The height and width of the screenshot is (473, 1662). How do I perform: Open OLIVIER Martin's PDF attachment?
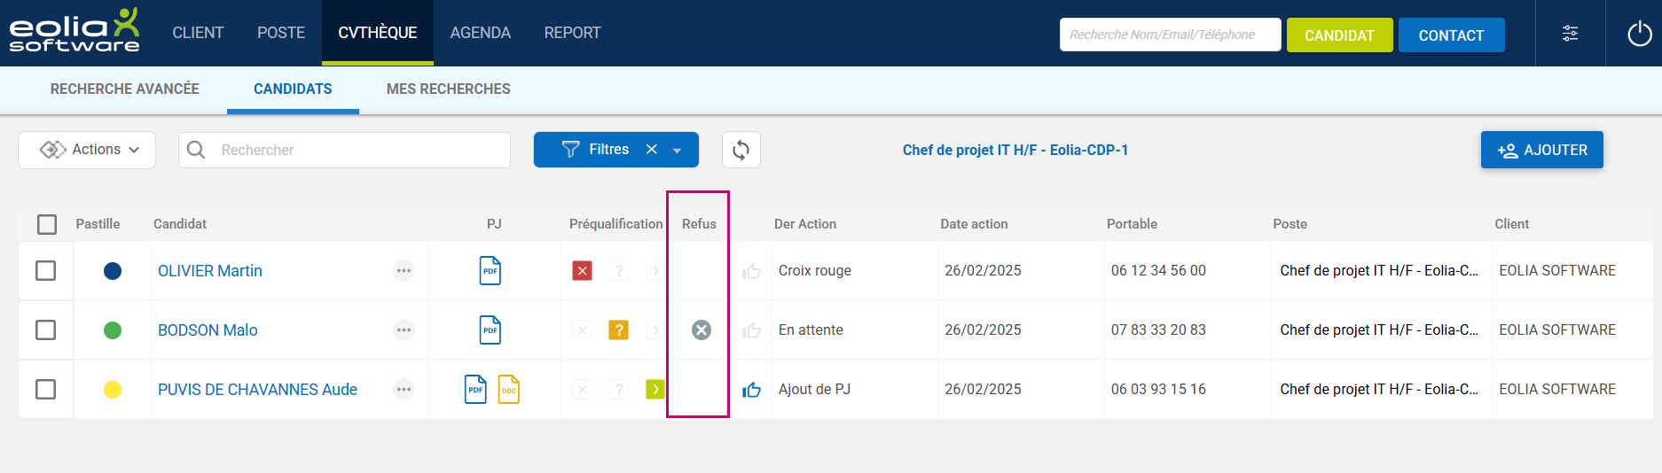tap(490, 270)
